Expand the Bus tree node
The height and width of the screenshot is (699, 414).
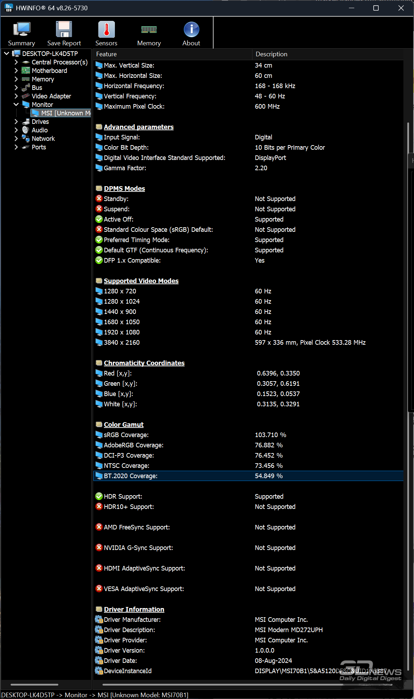[x=16, y=88]
